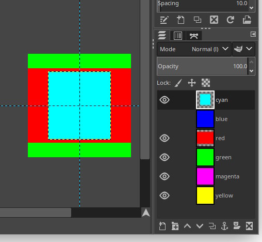Open the blend mode group dropdown
This screenshot has height=242, width=262.
coord(243,49)
